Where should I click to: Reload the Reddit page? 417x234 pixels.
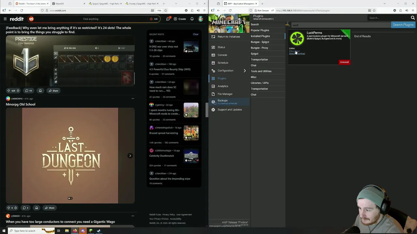(x=22, y=10)
